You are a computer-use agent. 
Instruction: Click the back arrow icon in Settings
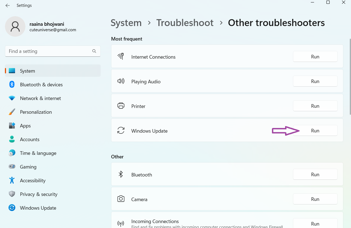point(8,5)
